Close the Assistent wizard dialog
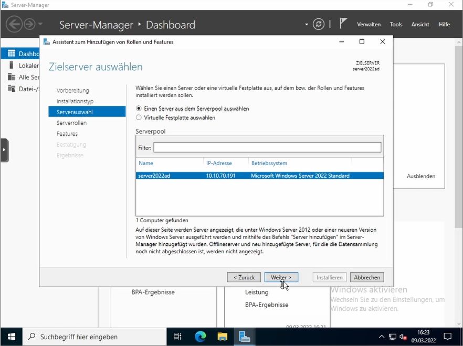The width and height of the screenshot is (463, 346). [382, 42]
